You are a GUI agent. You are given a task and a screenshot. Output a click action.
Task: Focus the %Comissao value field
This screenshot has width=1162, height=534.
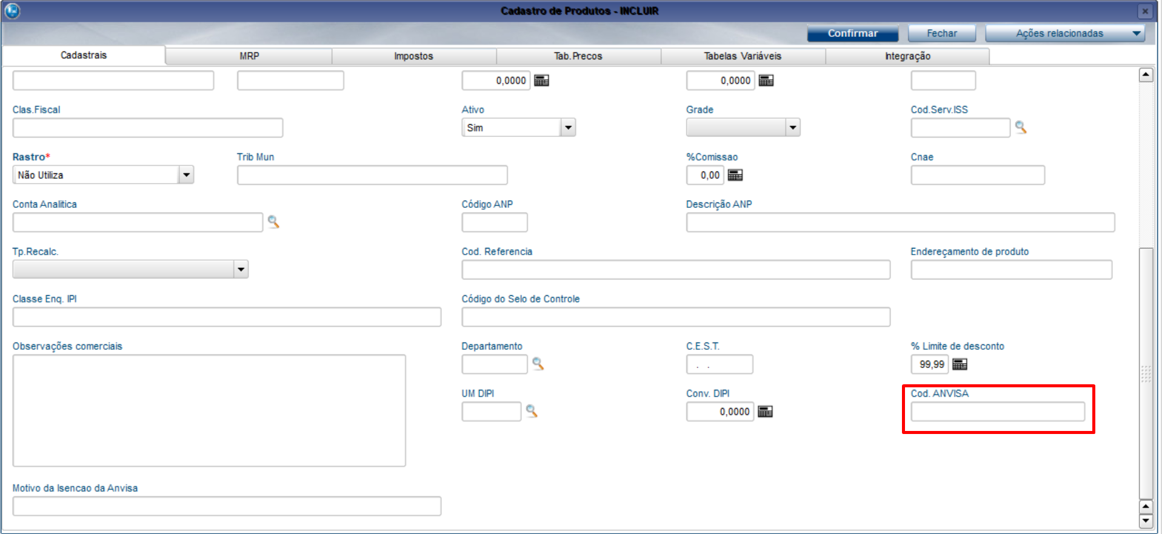705,175
